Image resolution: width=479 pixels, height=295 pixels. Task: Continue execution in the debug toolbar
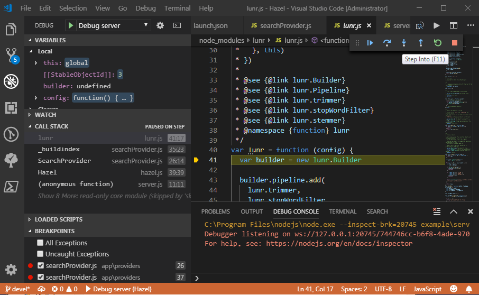coord(370,43)
